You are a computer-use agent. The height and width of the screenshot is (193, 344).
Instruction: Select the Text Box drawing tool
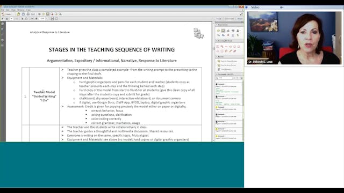[x=218, y=47]
